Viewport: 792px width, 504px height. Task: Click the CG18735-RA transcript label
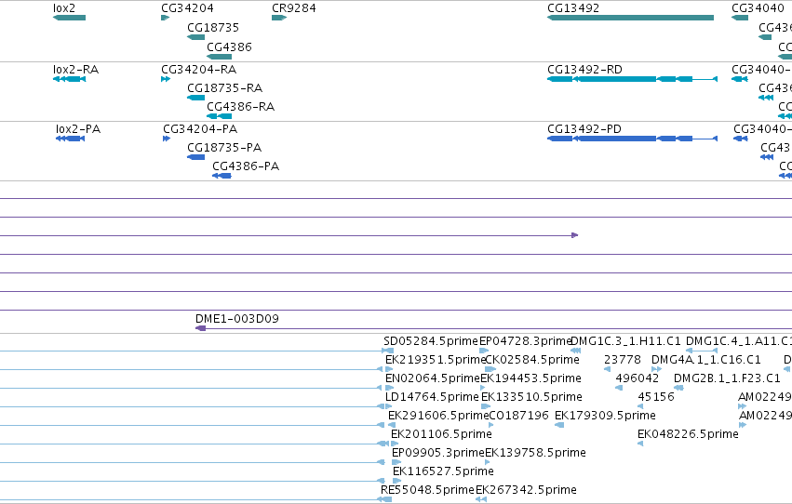coord(225,88)
